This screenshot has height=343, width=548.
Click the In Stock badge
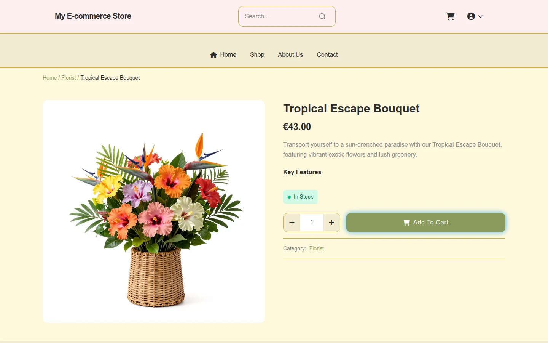coord(300,197)
